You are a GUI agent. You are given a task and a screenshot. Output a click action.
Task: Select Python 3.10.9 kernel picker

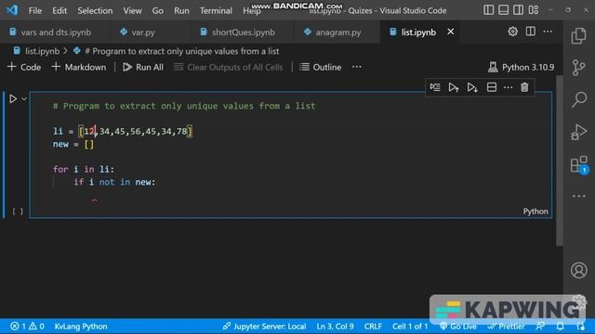click(x=522, y=67)
